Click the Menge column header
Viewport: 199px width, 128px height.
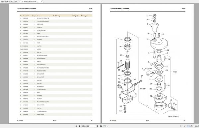pos(34,16)
